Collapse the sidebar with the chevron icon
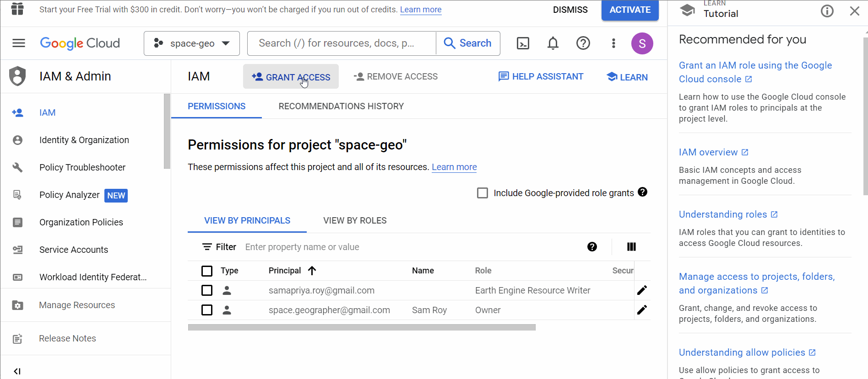Screen dimensions: 868x379 17,371
